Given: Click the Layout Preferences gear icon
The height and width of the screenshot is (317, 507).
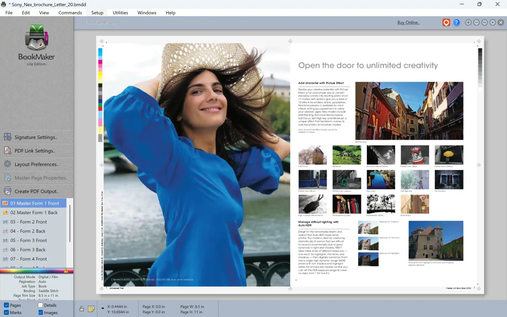Looking at the screenshot, I should tap(7, 164).
